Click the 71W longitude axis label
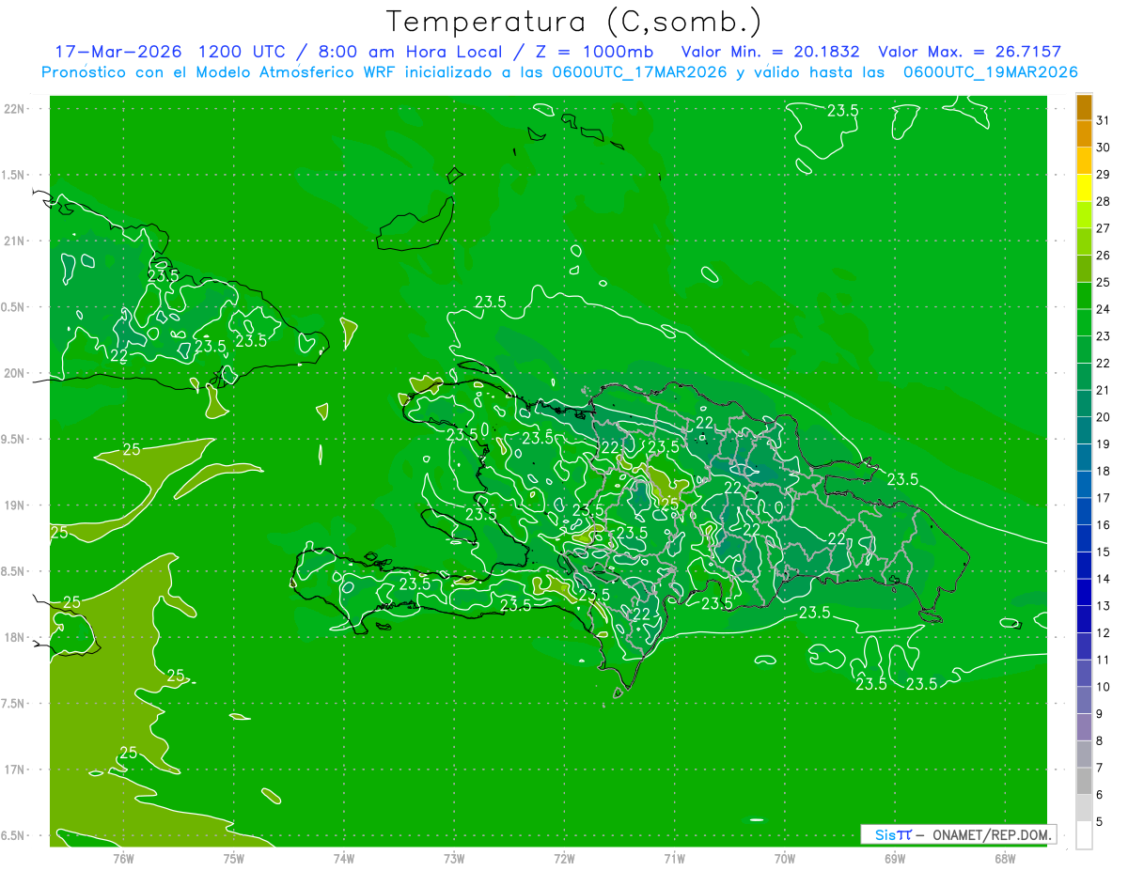 click(674, 858)
